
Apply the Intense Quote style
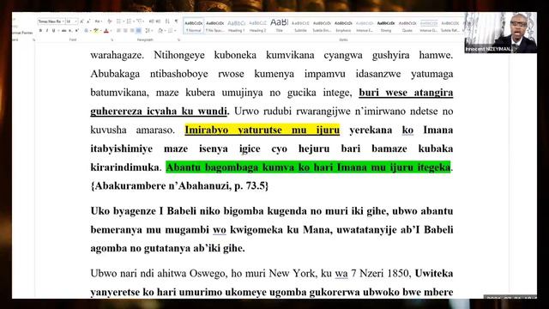pyautogui.click(x=429, y=26)
